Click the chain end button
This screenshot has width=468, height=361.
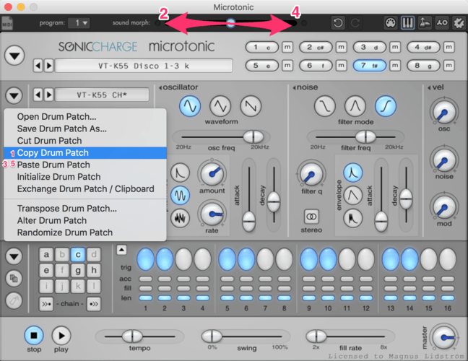coord(94,304)
